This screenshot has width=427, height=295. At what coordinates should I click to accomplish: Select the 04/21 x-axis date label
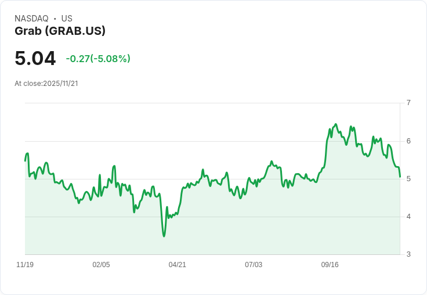178,264
